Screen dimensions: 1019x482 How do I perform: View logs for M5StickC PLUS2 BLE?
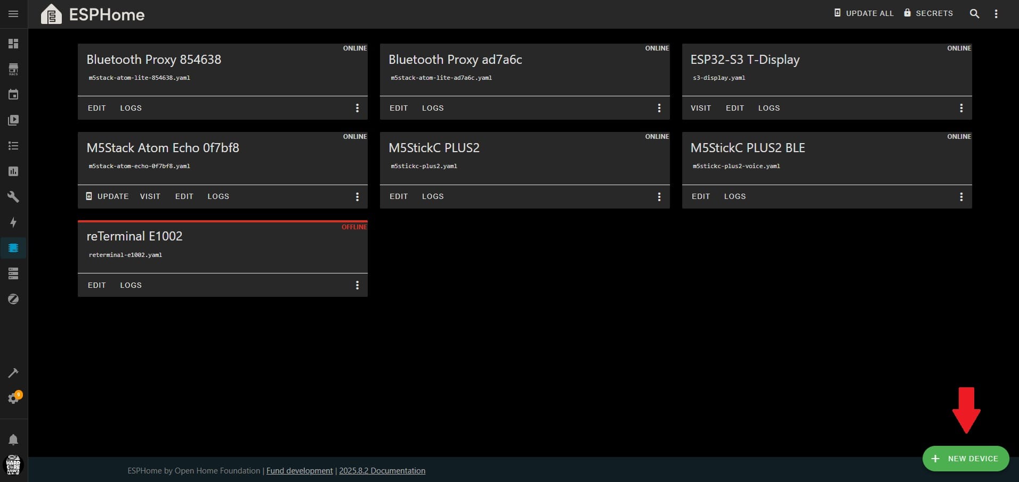click(x=735, y=196)
